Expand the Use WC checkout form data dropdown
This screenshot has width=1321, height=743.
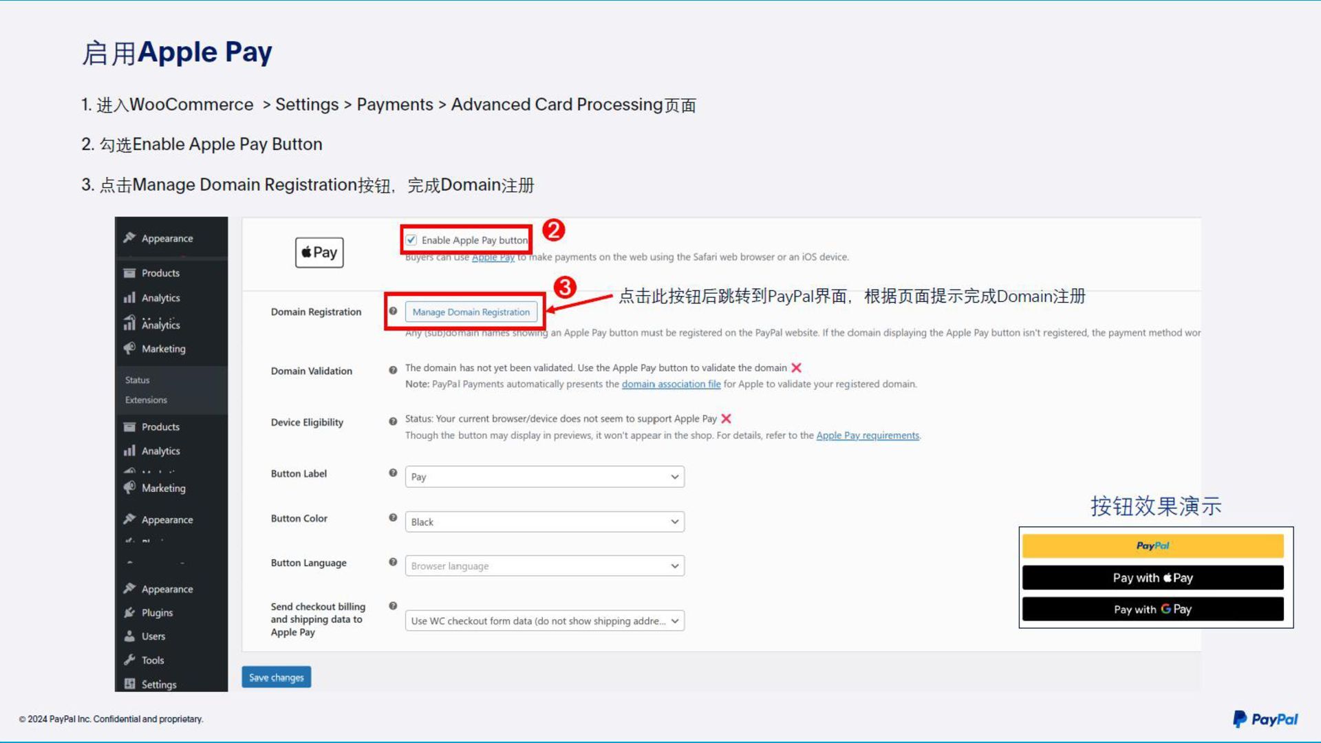544,621
